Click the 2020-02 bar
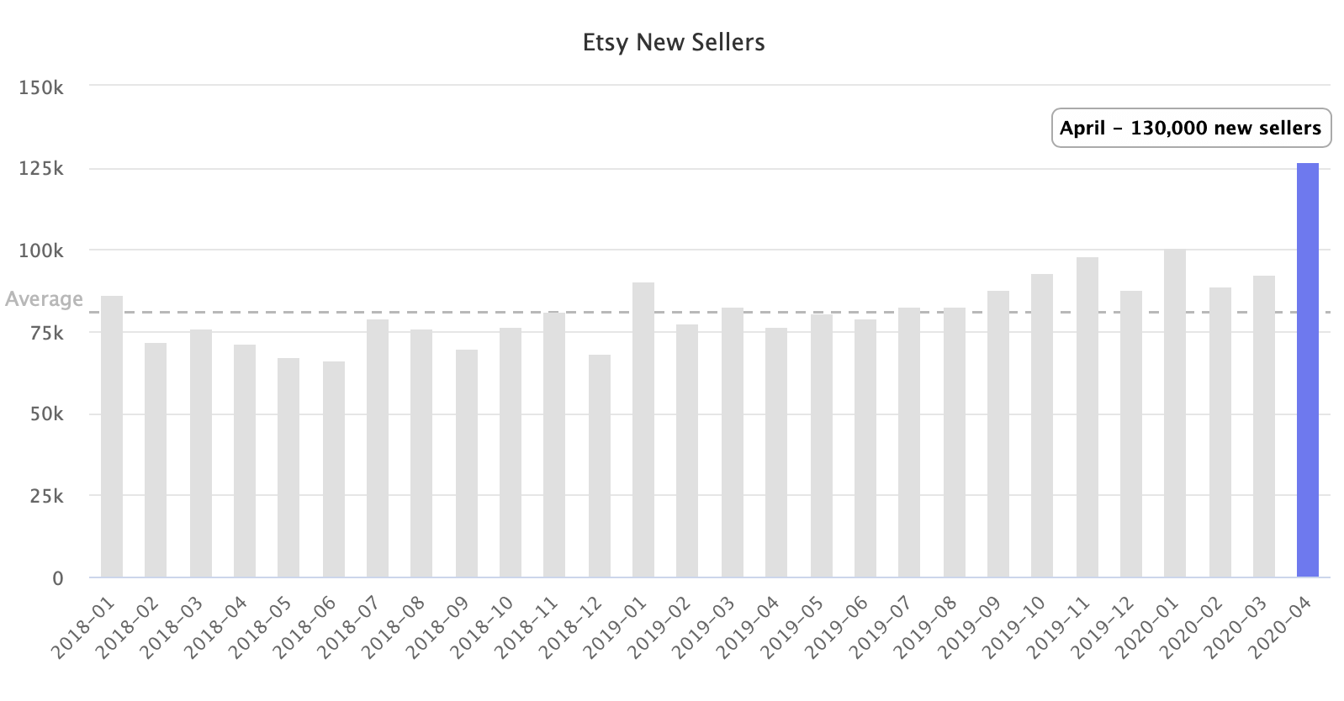The width and height of the screenshot is (1344, 701). pyautogui.click(x=1220, y=432)
